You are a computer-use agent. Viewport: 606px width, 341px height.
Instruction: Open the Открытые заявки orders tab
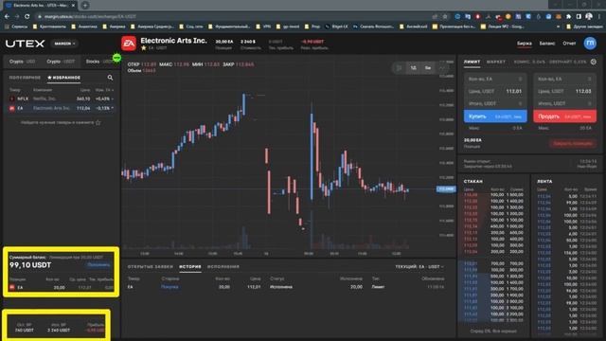[151, 267]
